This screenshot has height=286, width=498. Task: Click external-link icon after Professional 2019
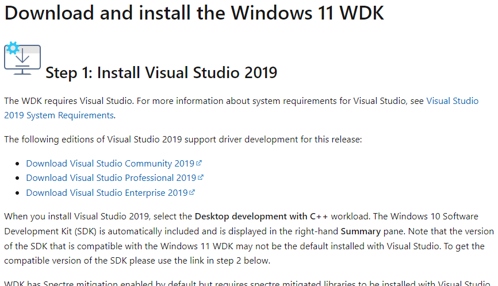coord(200,177)
